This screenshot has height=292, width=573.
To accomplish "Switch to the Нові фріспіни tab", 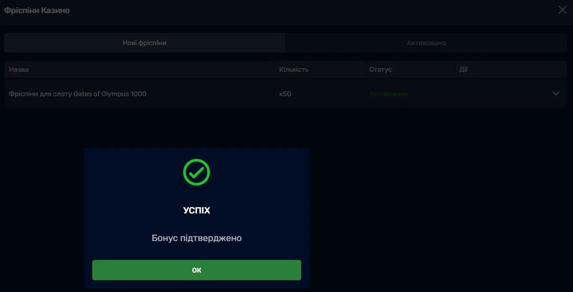I will (x=145, y=43).
